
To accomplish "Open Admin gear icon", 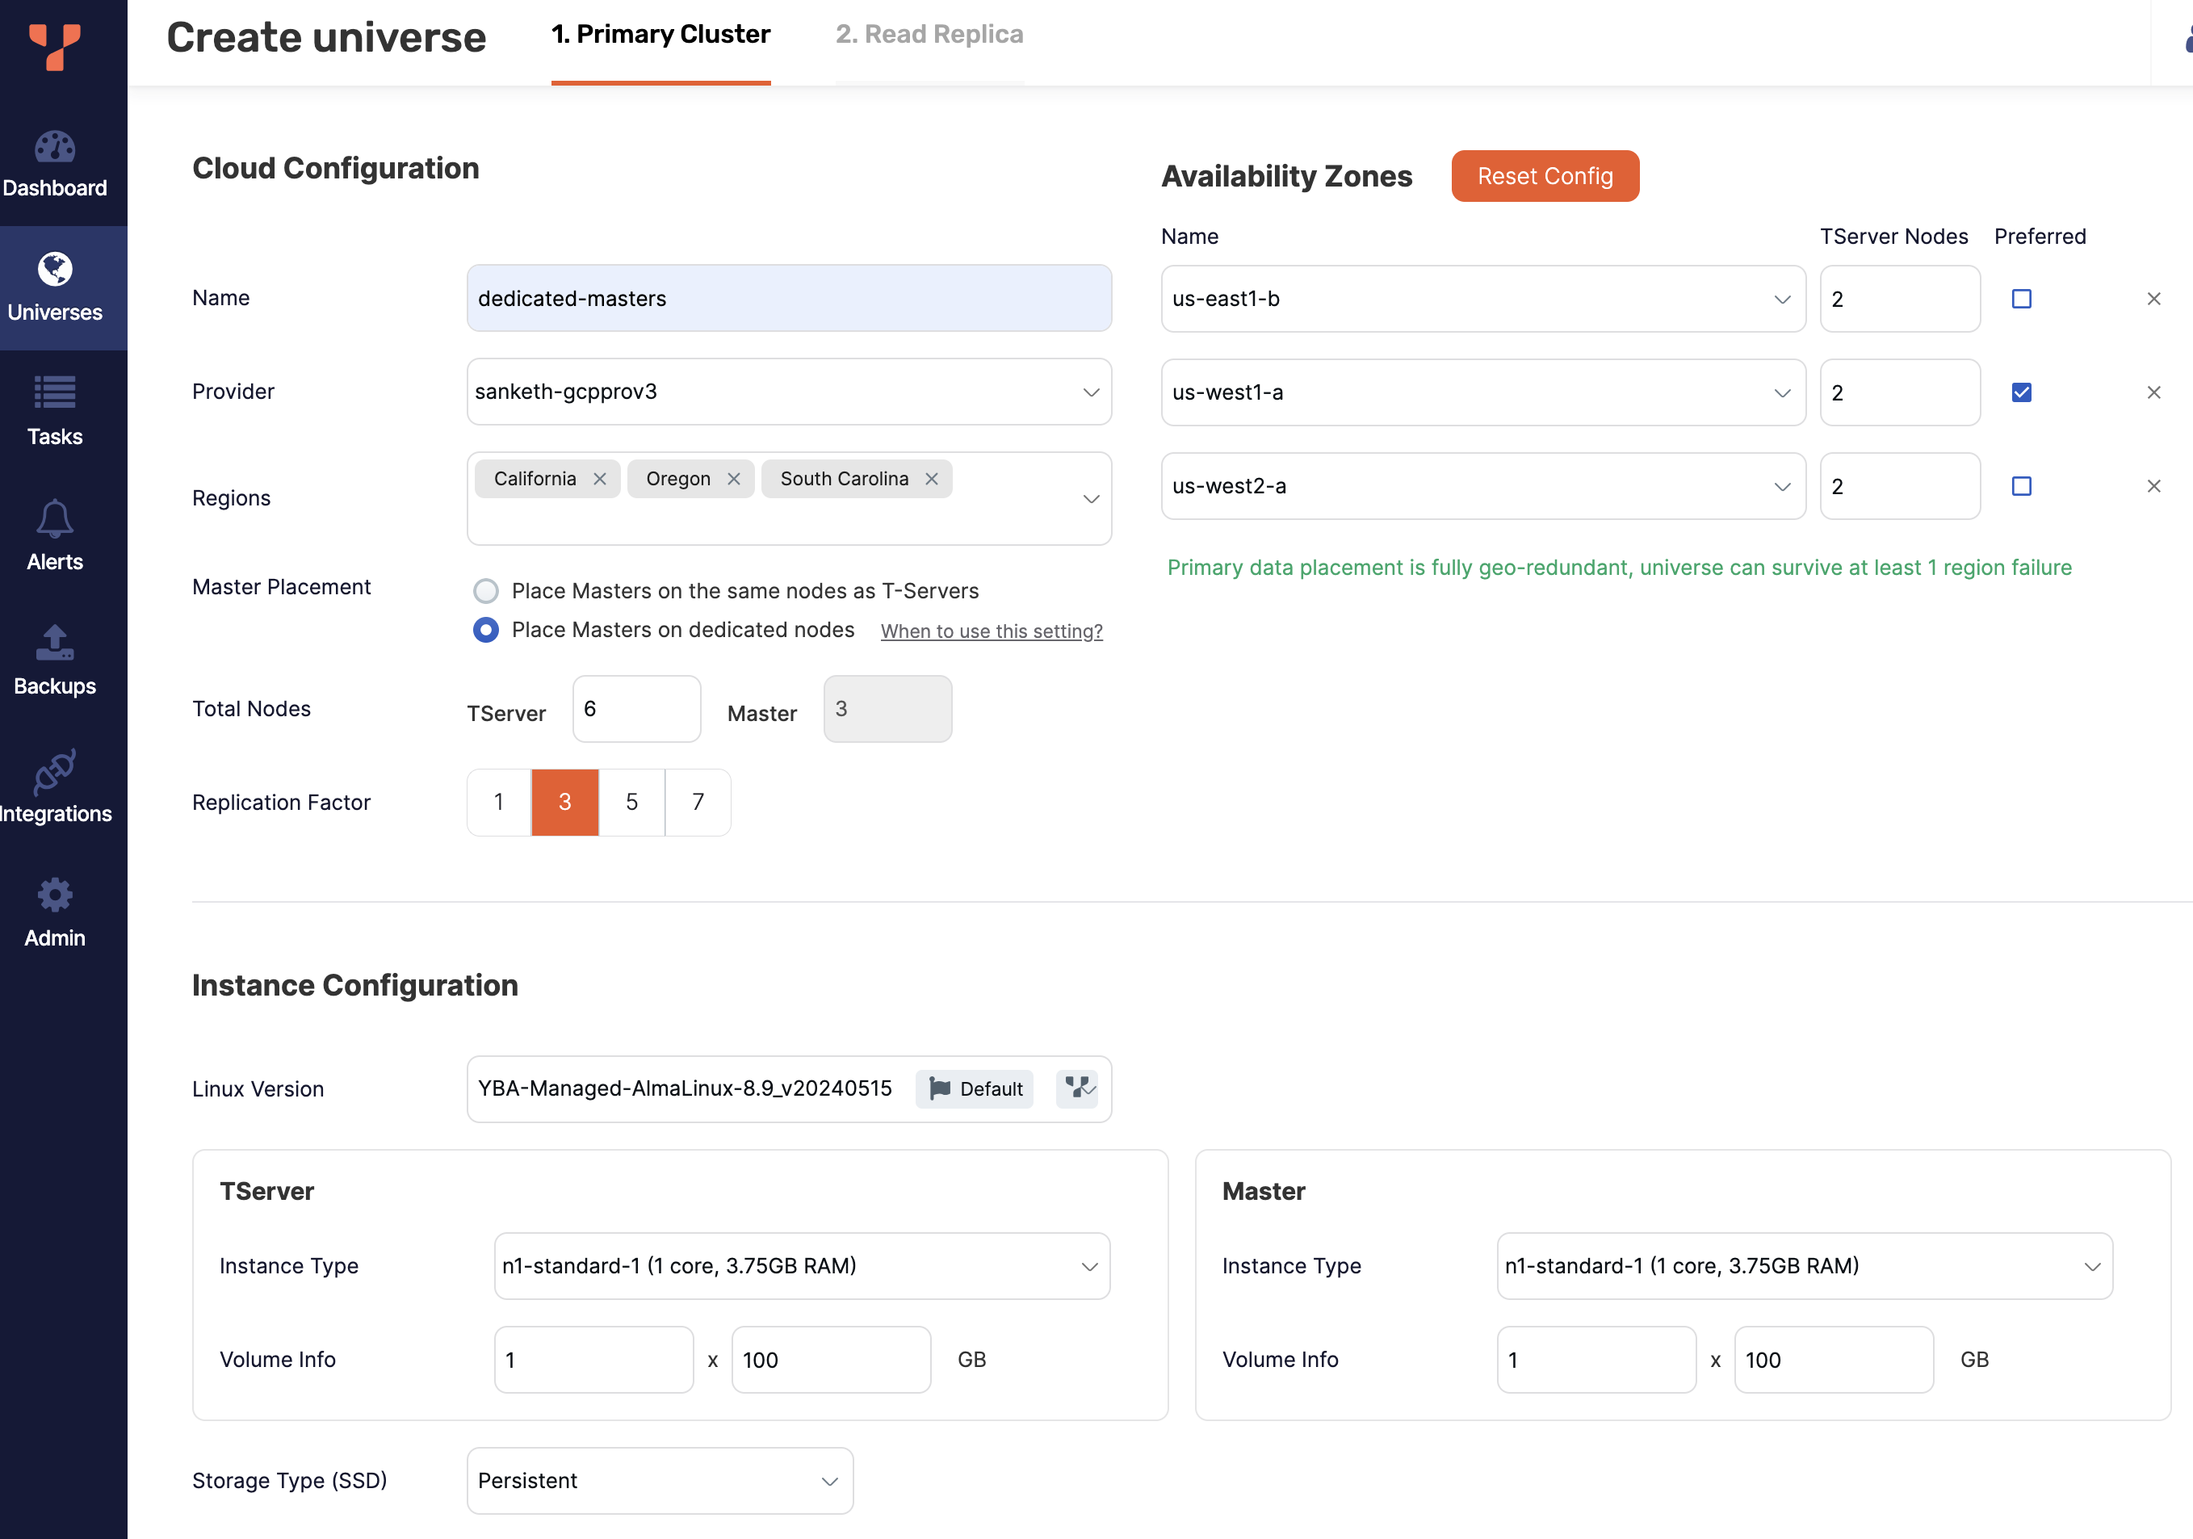I will tap(54, 895).
